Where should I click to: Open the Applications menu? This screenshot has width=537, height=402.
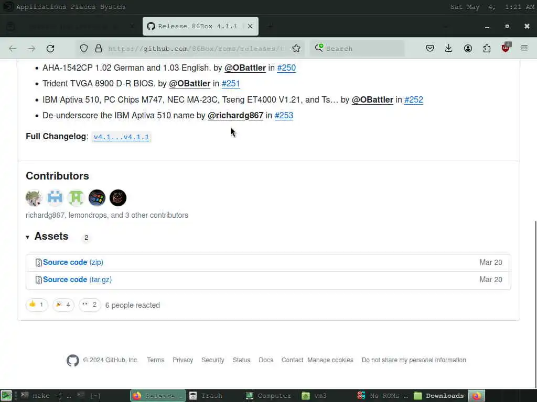41,7
